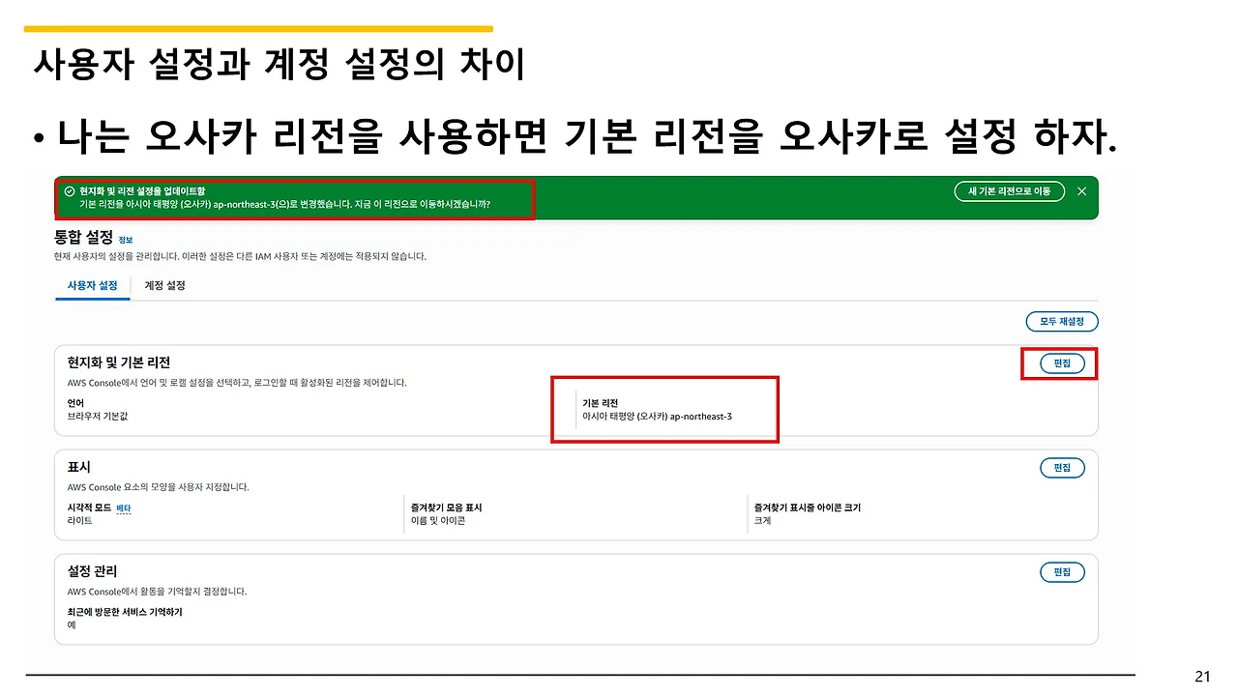This screenshot has width=1238, height=696.
Task: Click the 모두 재설정 button
Action: pos(1061,321)
